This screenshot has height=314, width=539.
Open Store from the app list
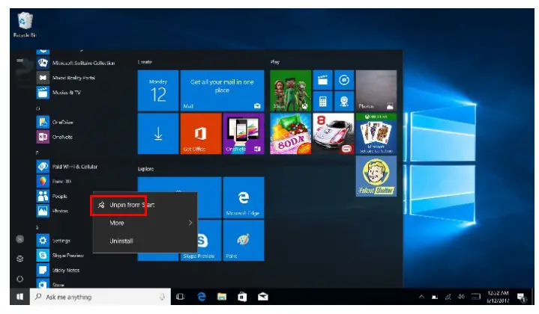tap(50, 284)
